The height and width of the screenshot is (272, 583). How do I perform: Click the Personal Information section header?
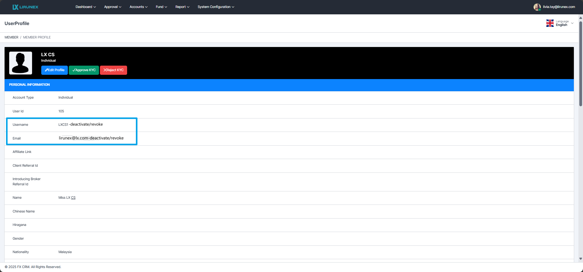tap(29, 85)
